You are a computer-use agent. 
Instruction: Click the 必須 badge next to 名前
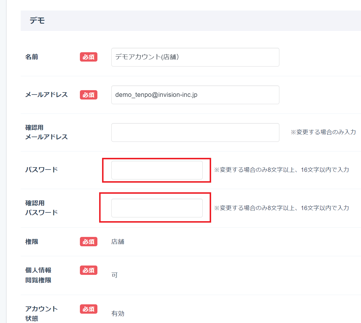[x=89, y=57]
